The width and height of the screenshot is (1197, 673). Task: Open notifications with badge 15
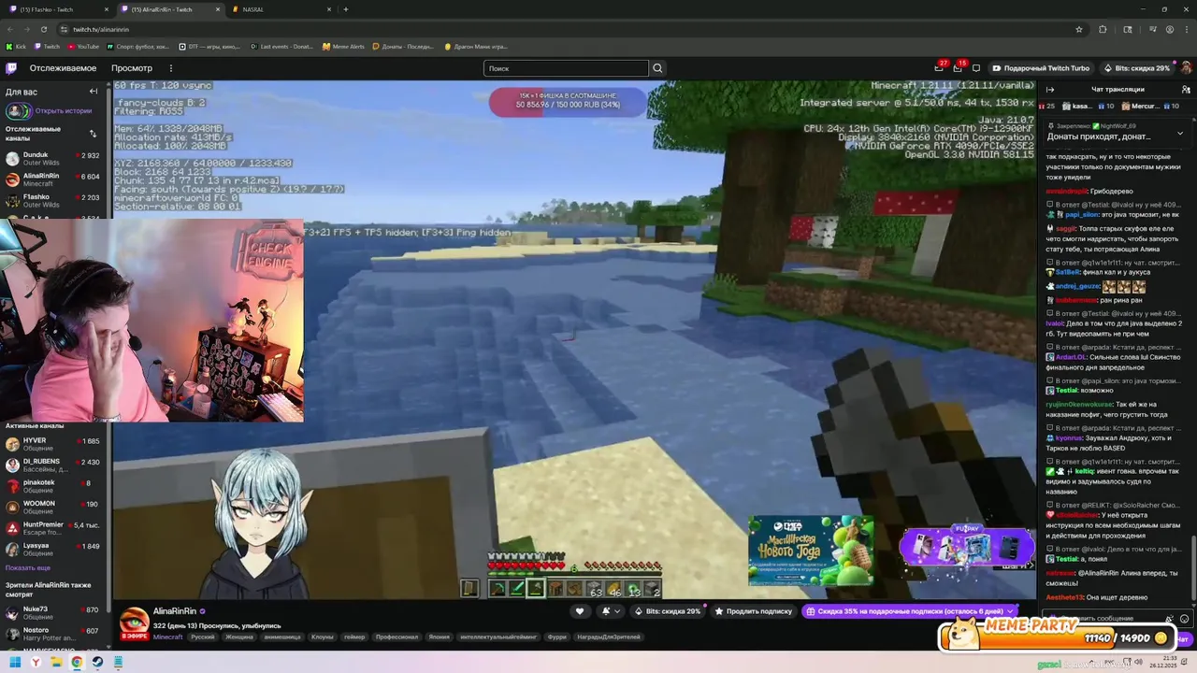[958, 67]
